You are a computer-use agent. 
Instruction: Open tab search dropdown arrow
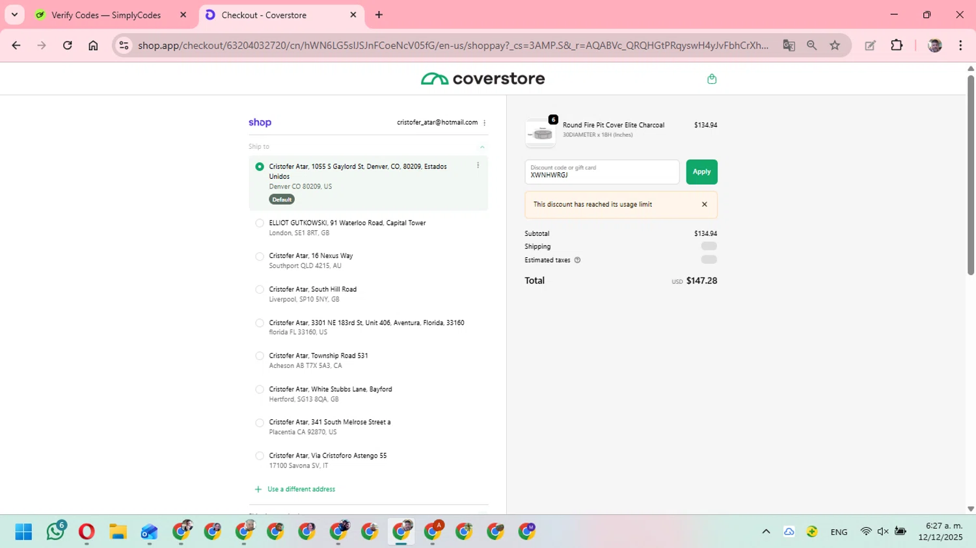14,14
